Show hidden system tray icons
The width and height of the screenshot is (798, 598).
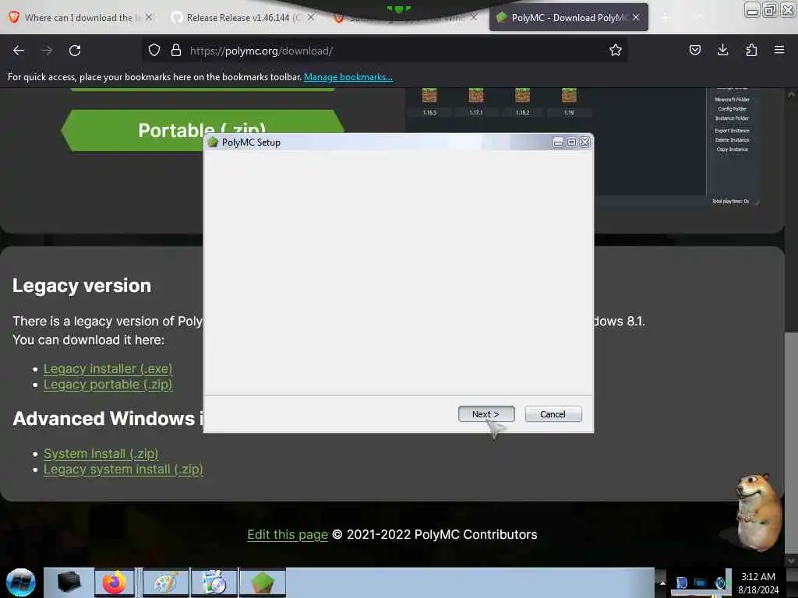click(x=662, y=582)
